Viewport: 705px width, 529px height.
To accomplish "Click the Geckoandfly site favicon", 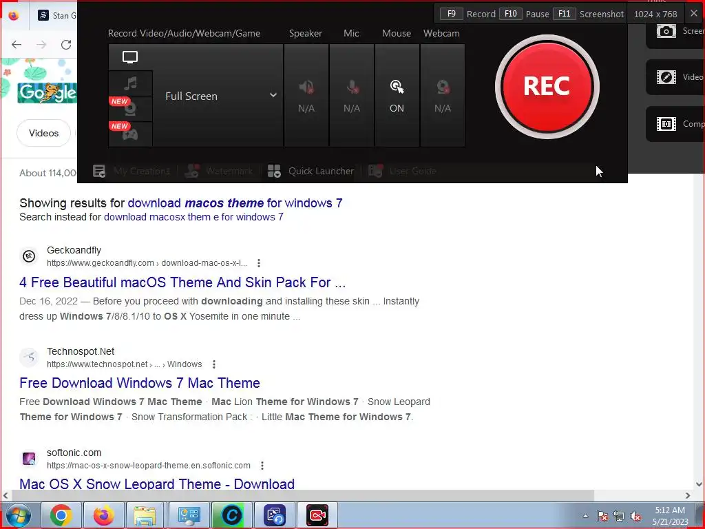I will 29,256.
